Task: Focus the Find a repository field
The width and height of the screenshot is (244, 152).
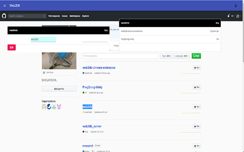Action: pyautogui.click(x=120, y=56)
